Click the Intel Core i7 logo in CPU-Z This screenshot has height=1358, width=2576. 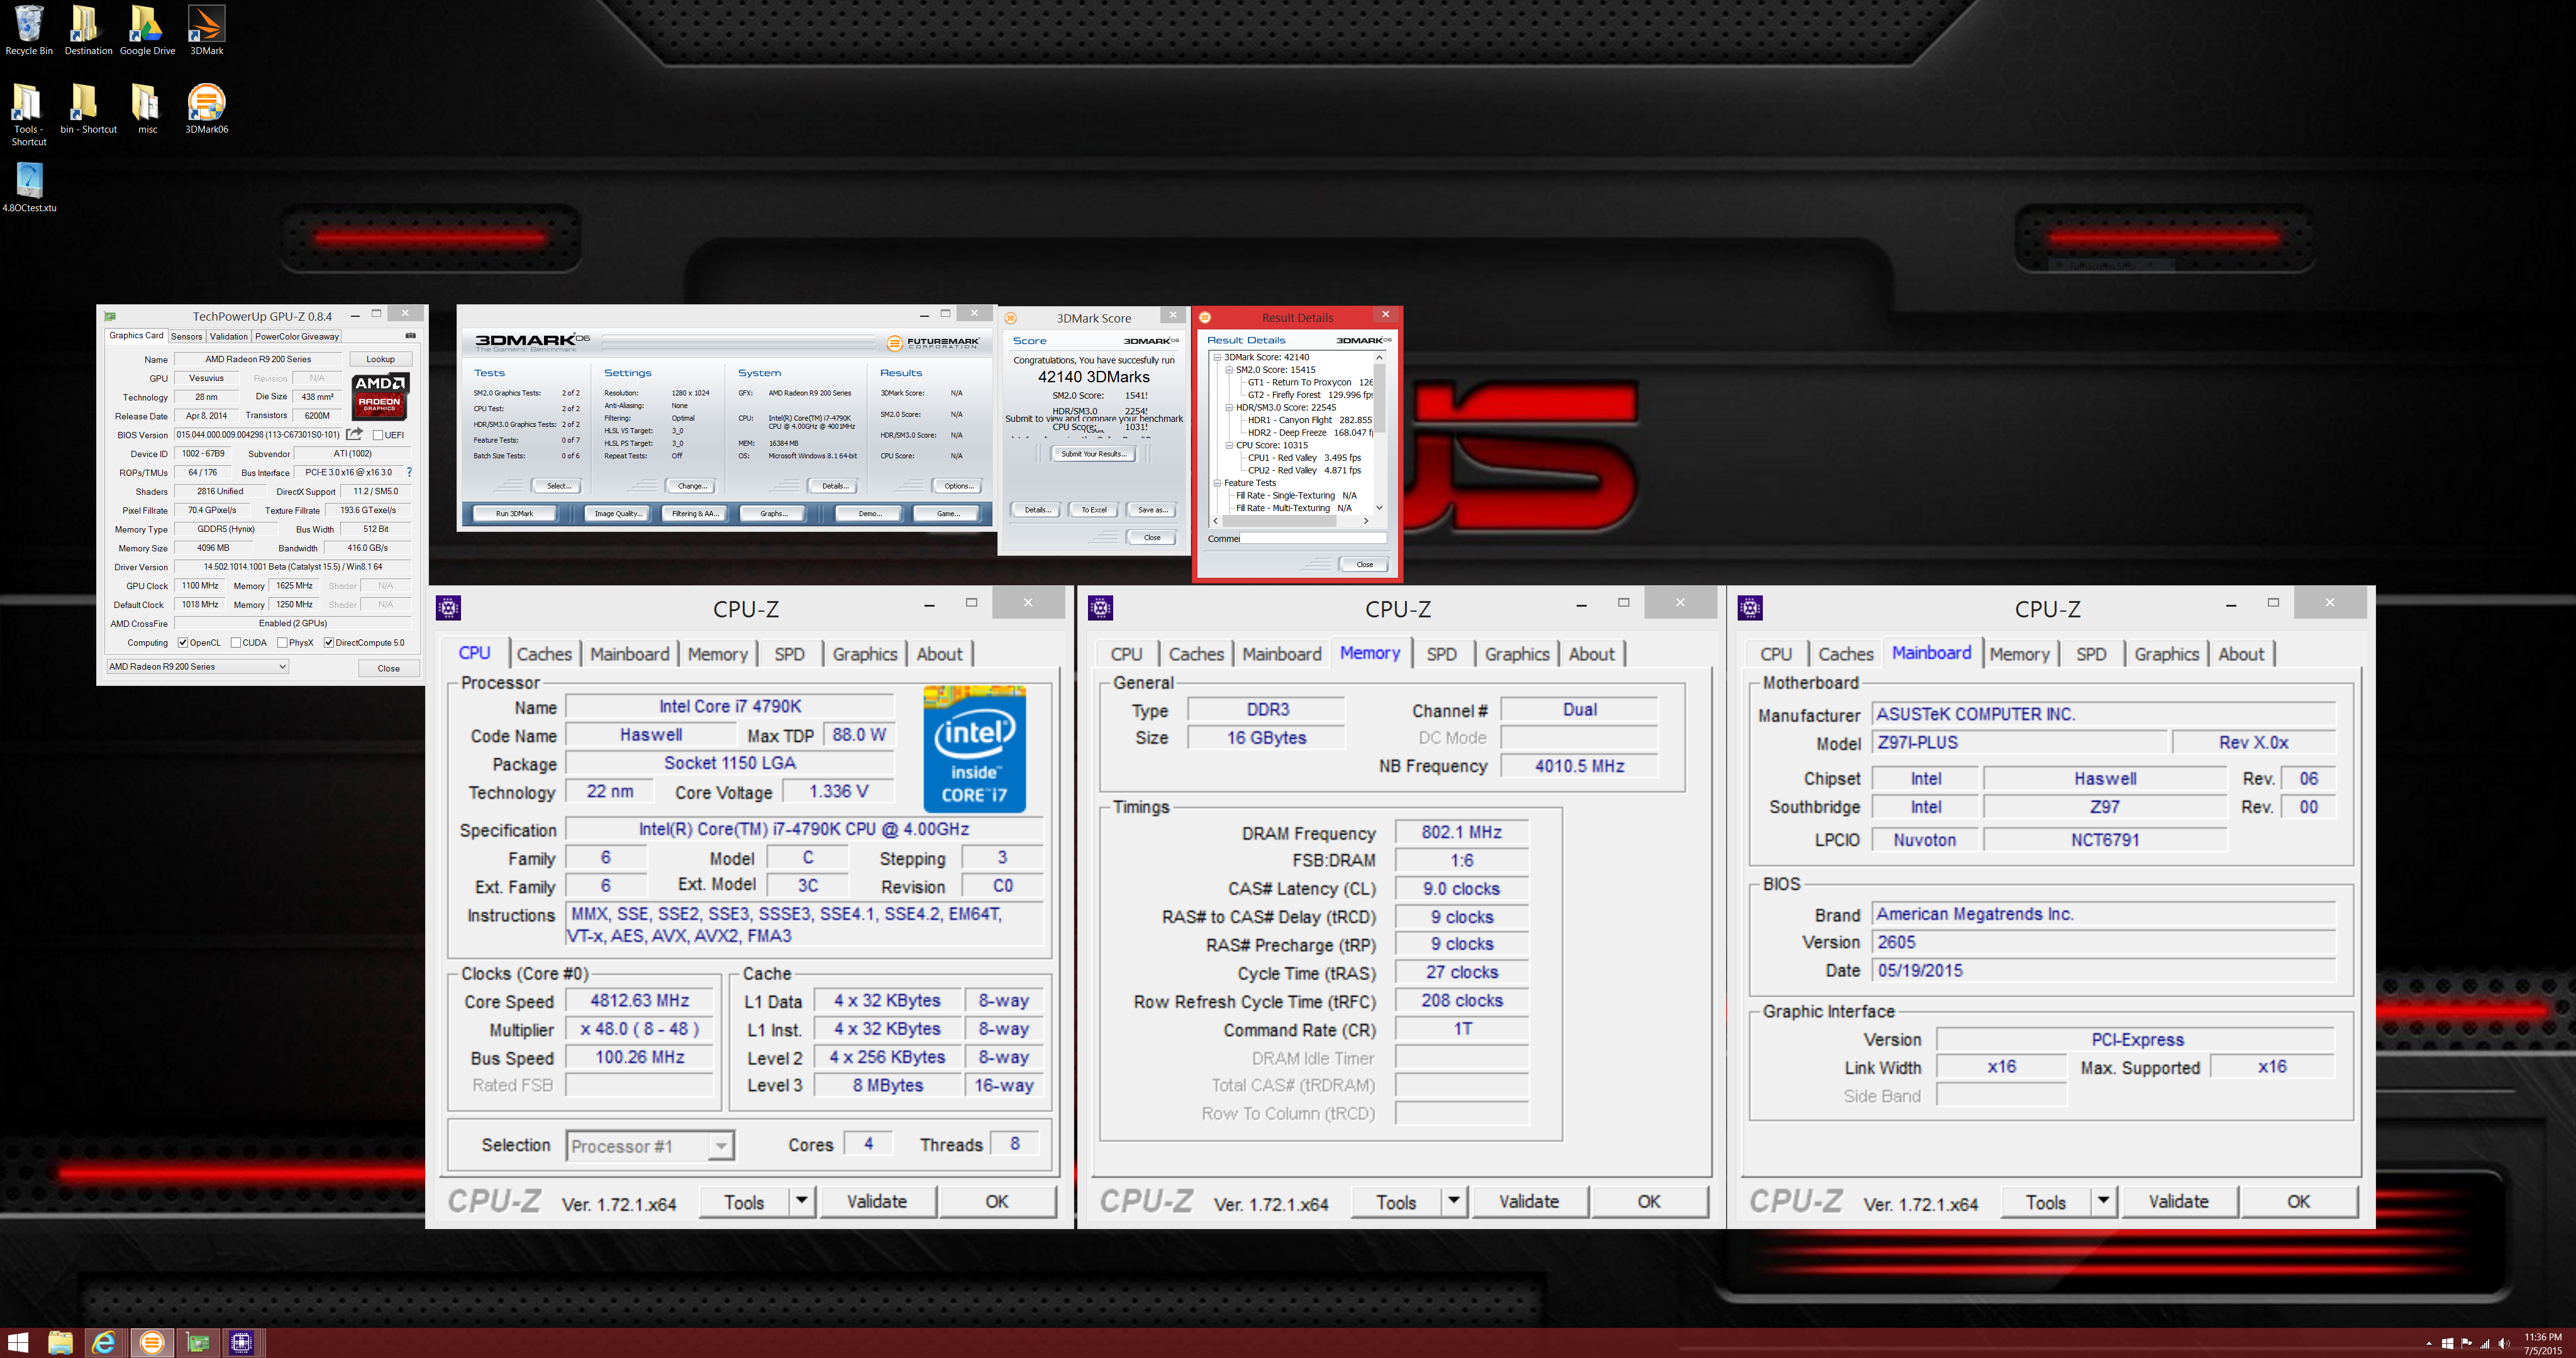tap(974, 748)
